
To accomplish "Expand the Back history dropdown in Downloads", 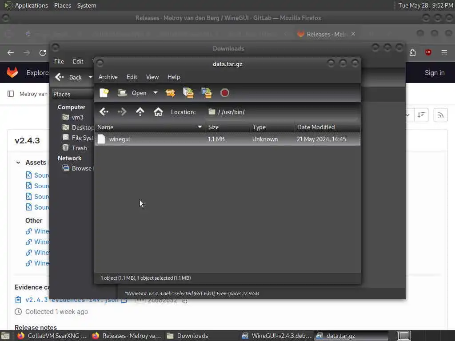I will pos(90,77).
